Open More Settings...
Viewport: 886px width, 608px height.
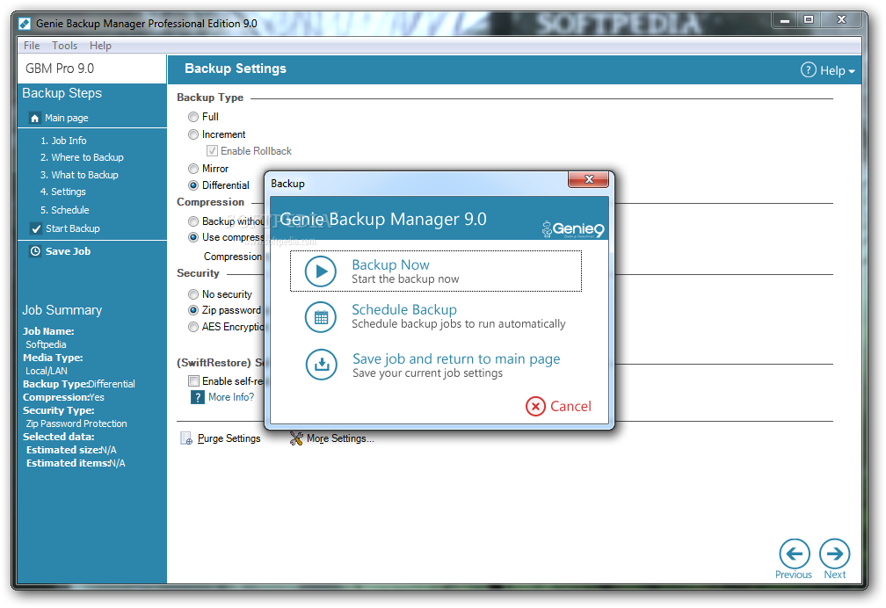[x=340, y=438]
